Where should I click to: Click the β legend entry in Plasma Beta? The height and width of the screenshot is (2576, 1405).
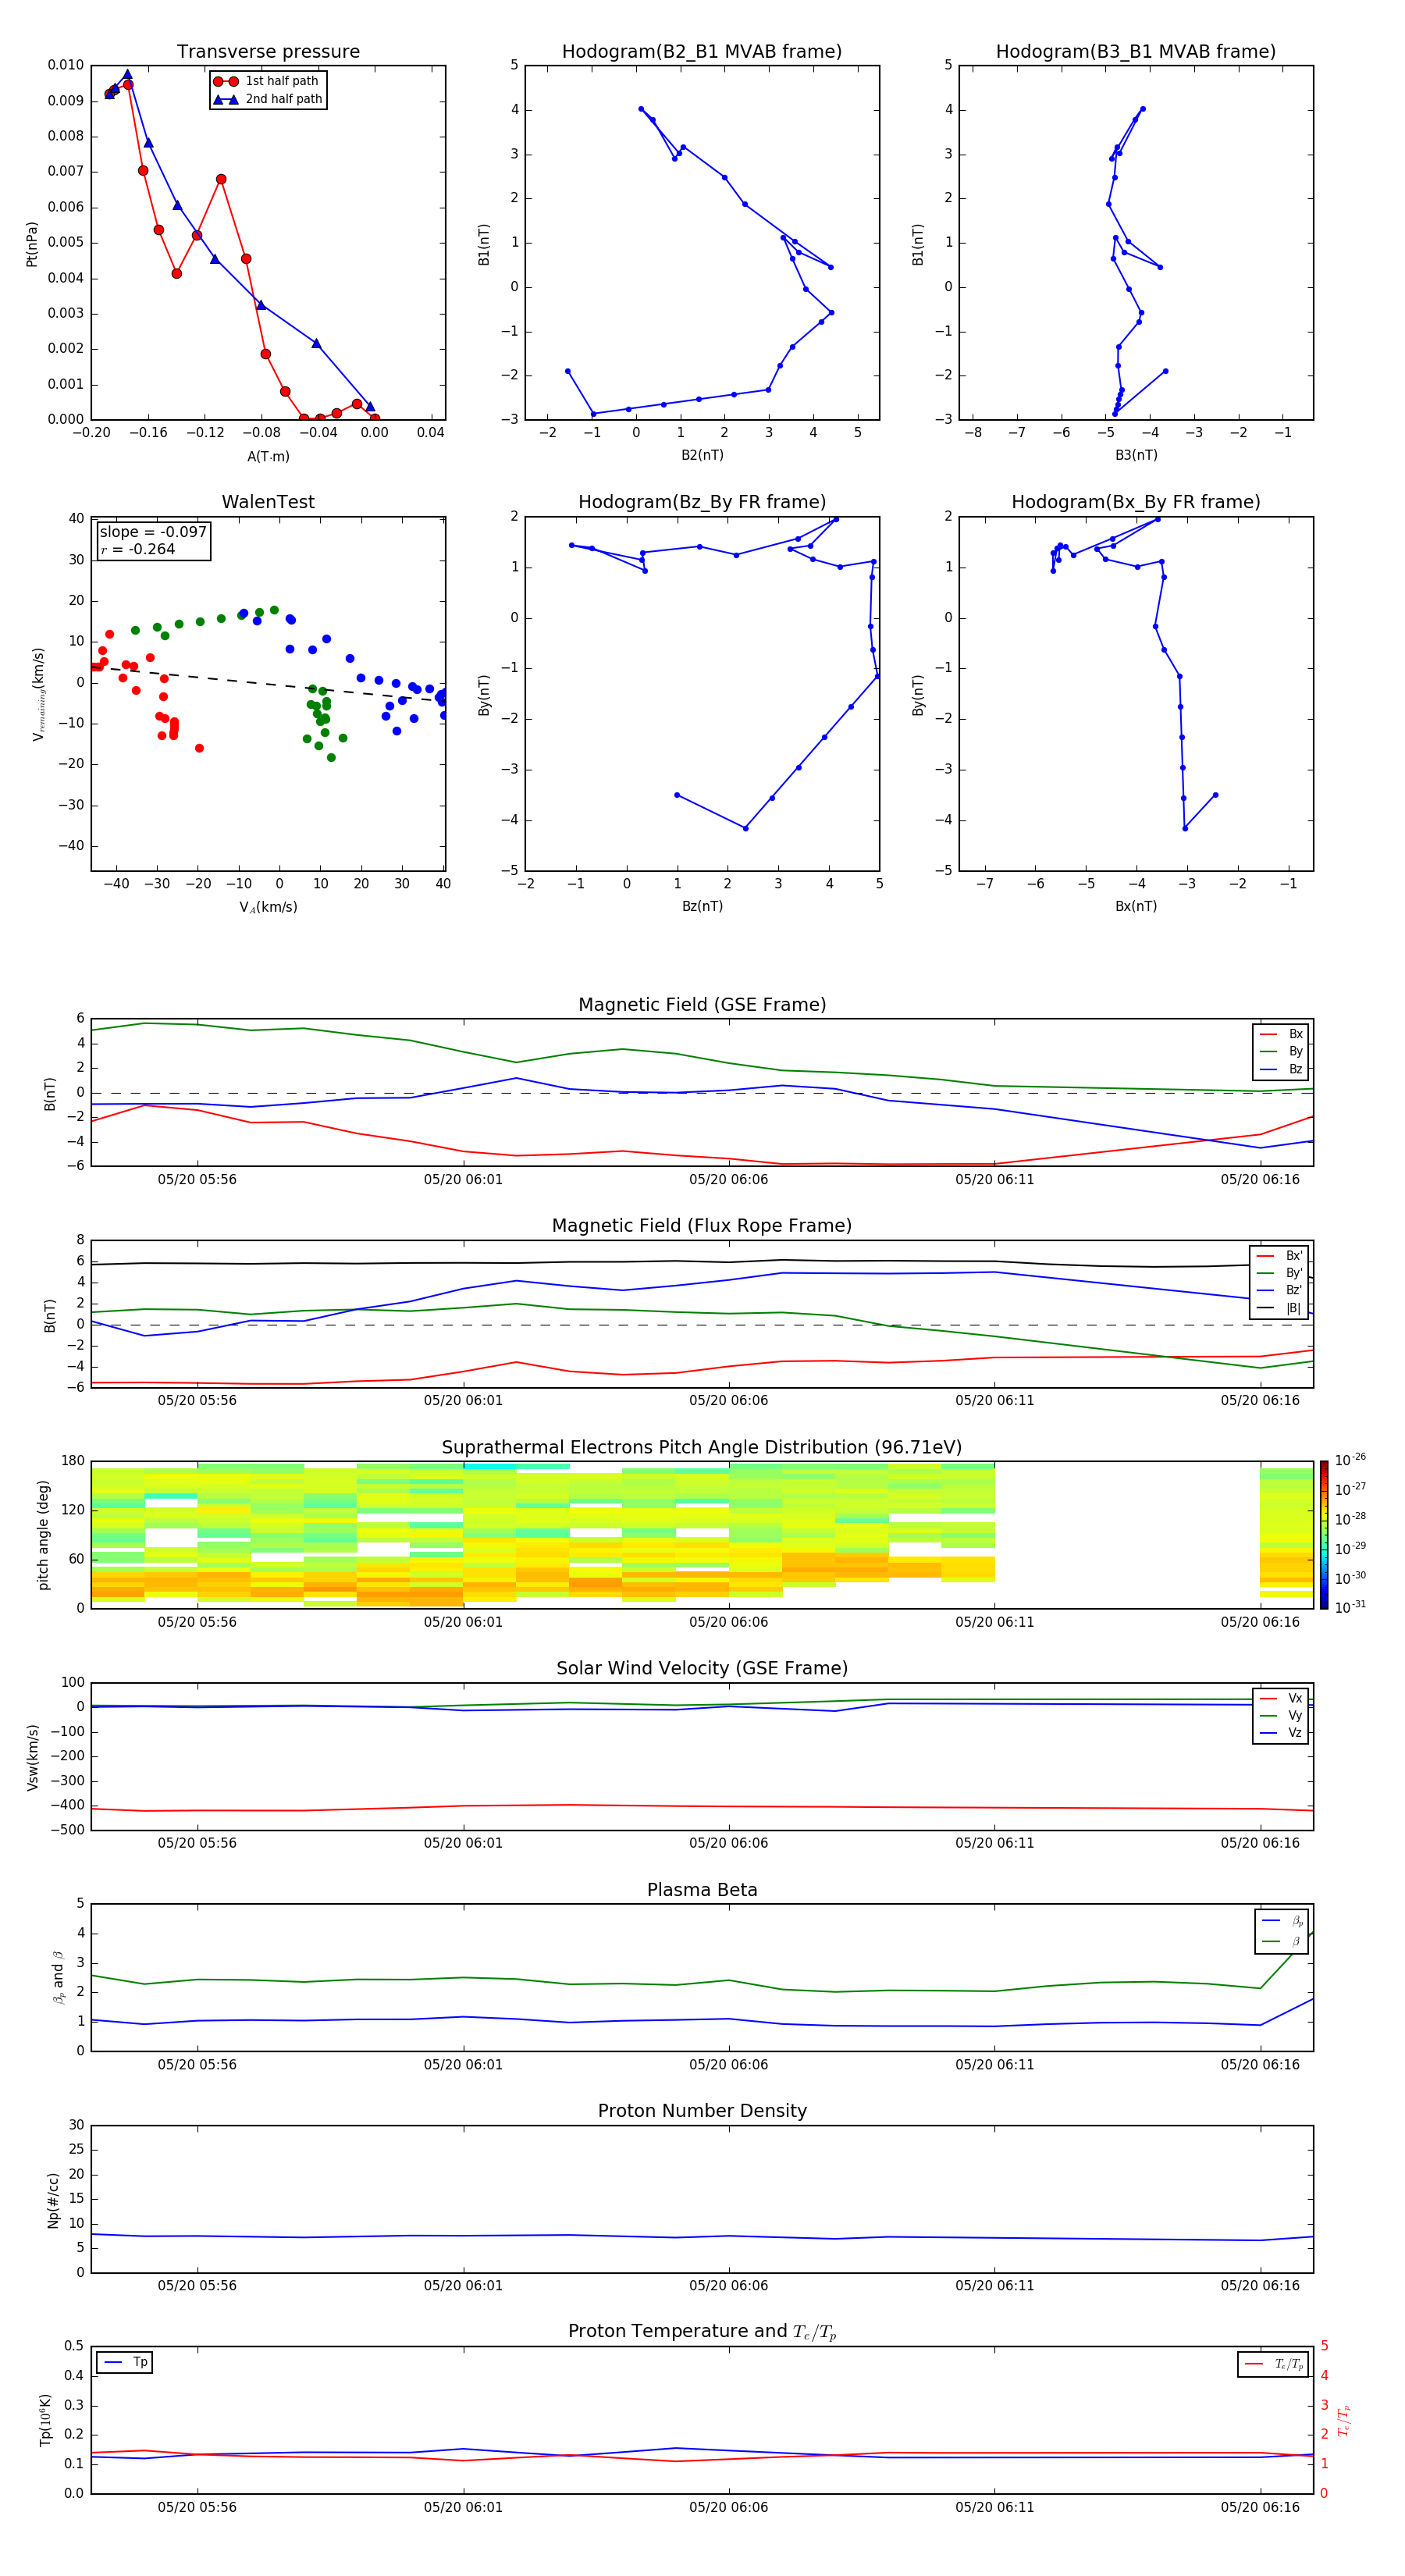1283,1941
